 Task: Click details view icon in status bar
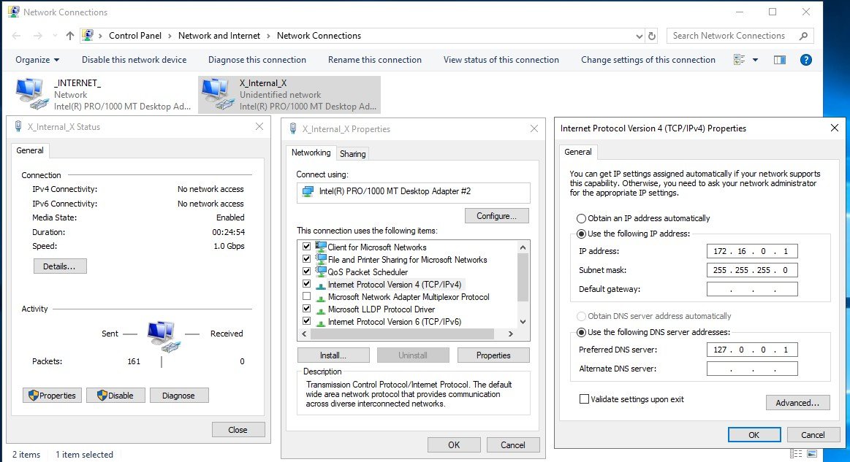point(796,454)
